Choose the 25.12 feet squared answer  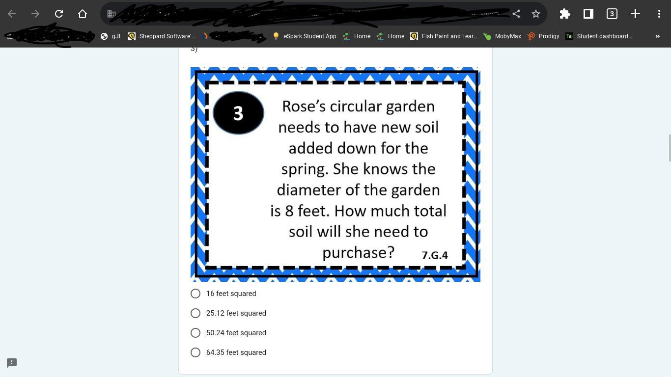196,313
